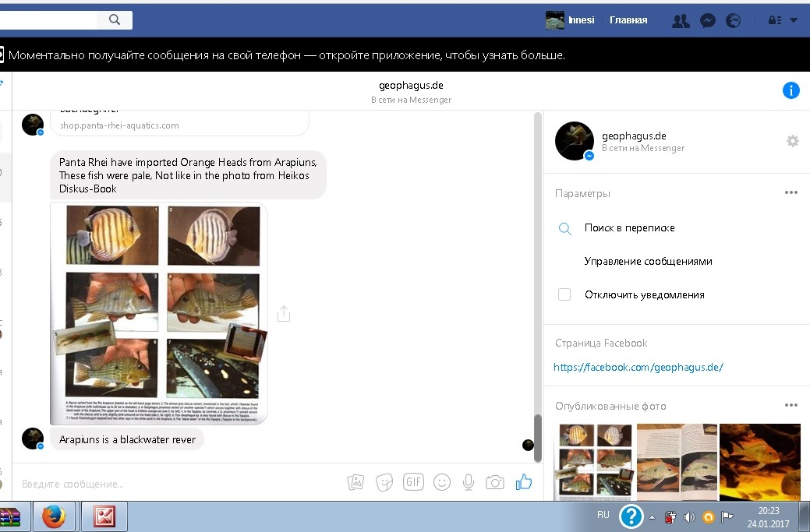This screenshot has height=532, width=810.
Task: Open the blue conversation info icon
Action: click(791, 91)
